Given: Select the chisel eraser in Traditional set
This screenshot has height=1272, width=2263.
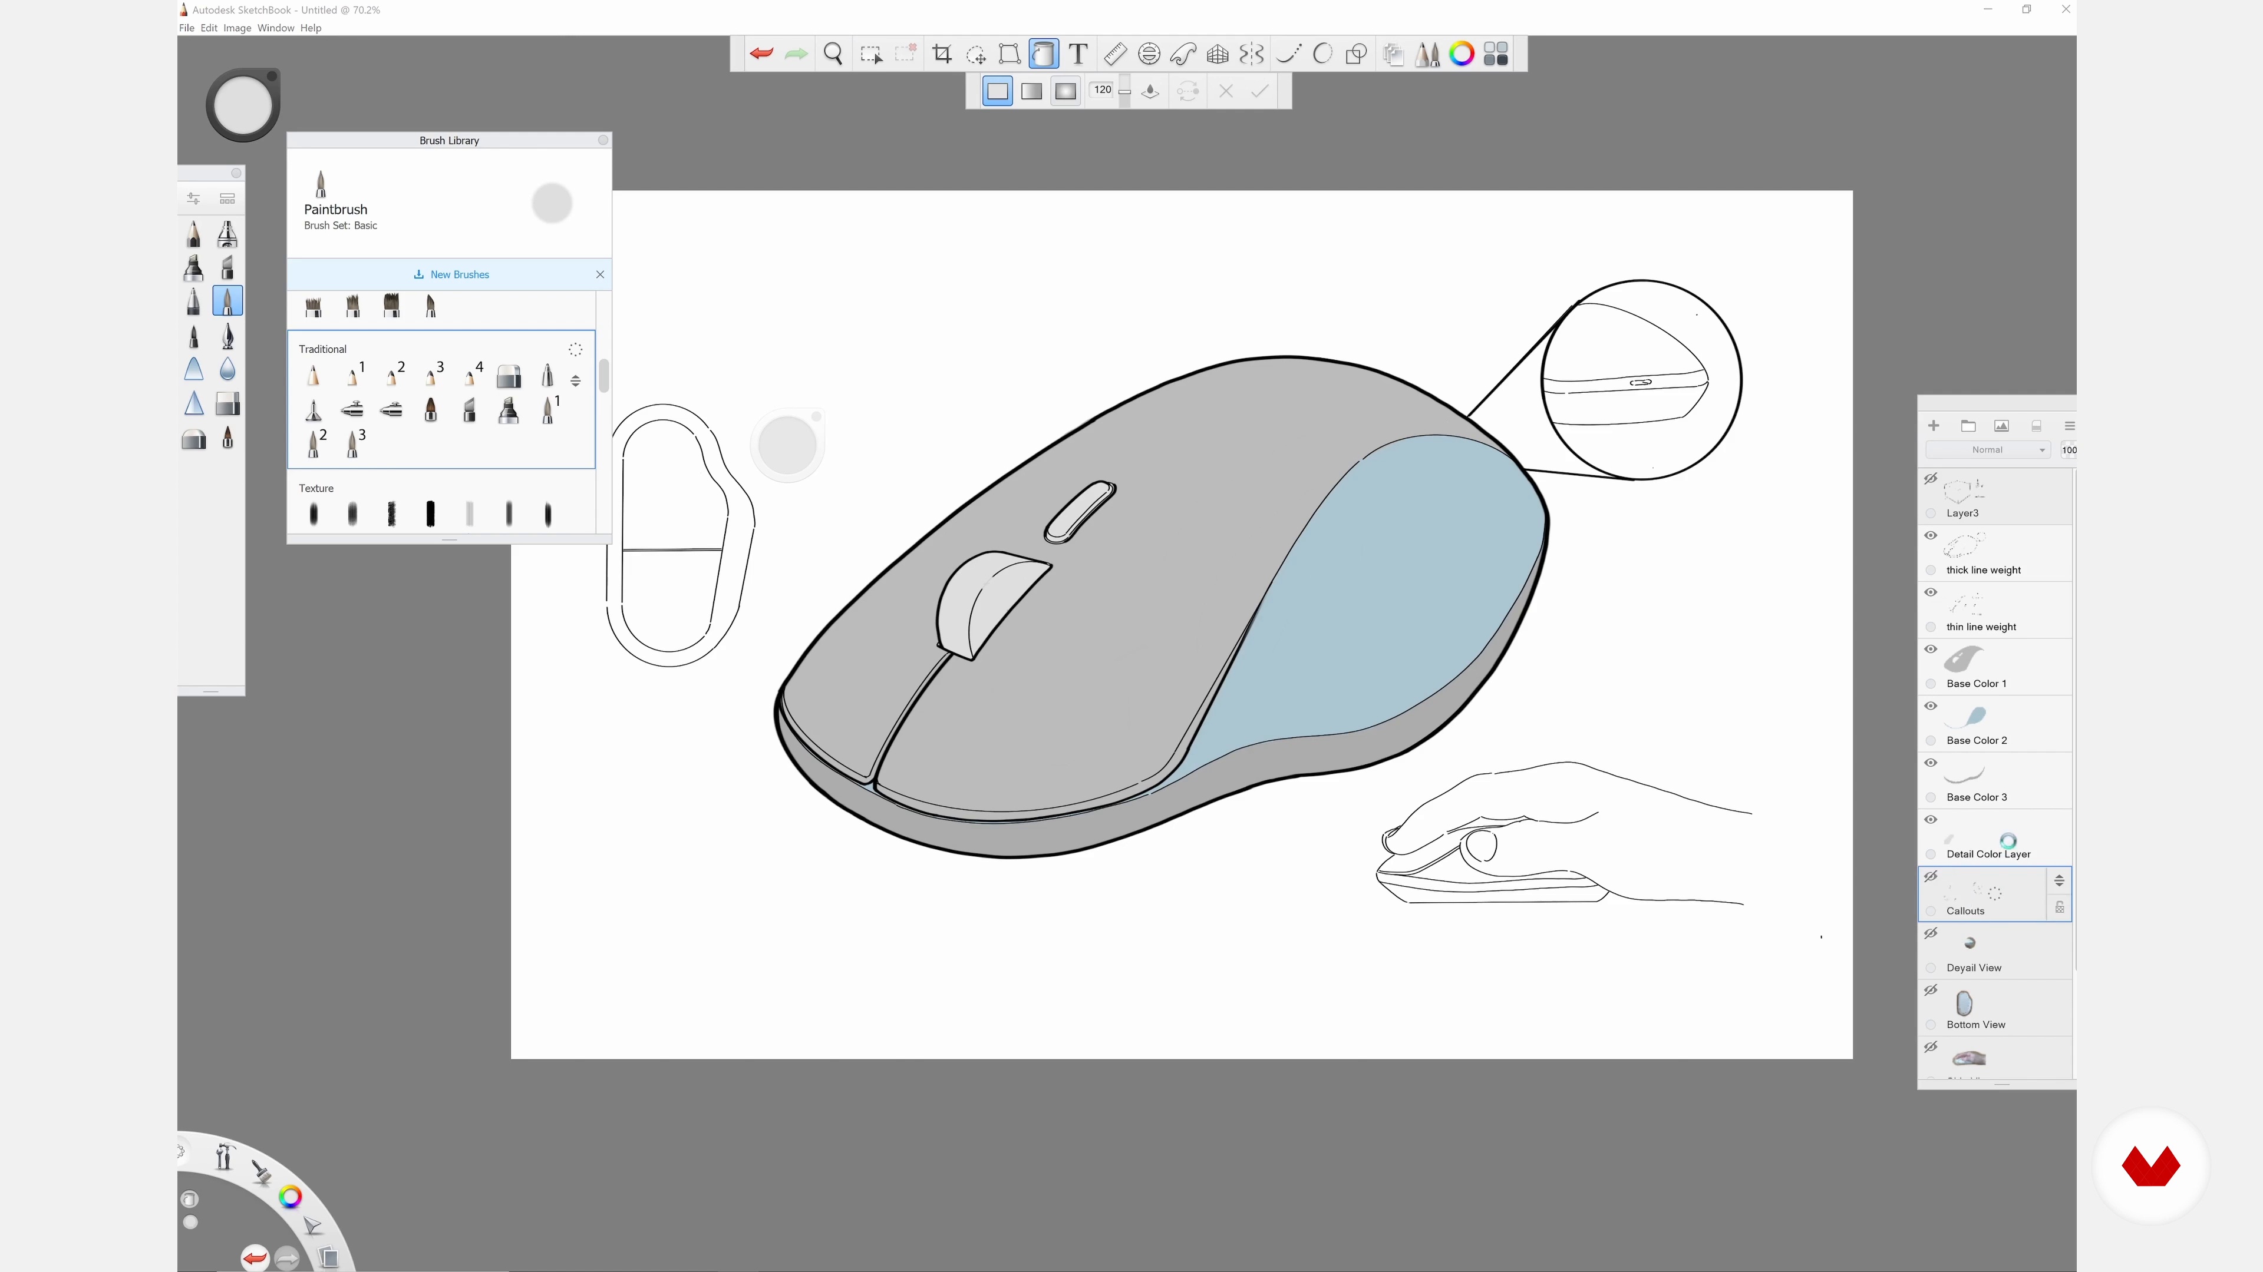Looking at the screenshot, I should pyautogui.click(x=509, y=377).
